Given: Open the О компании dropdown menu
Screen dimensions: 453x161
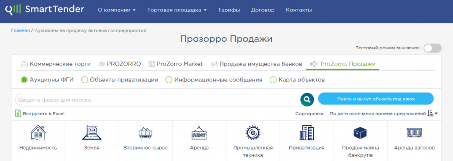Looking at the screenshot, I should point(117,10).
